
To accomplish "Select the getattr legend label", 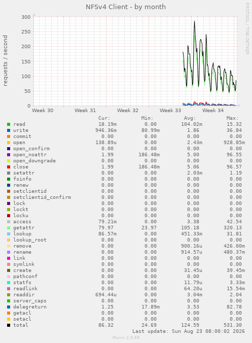I will [24, 228].
